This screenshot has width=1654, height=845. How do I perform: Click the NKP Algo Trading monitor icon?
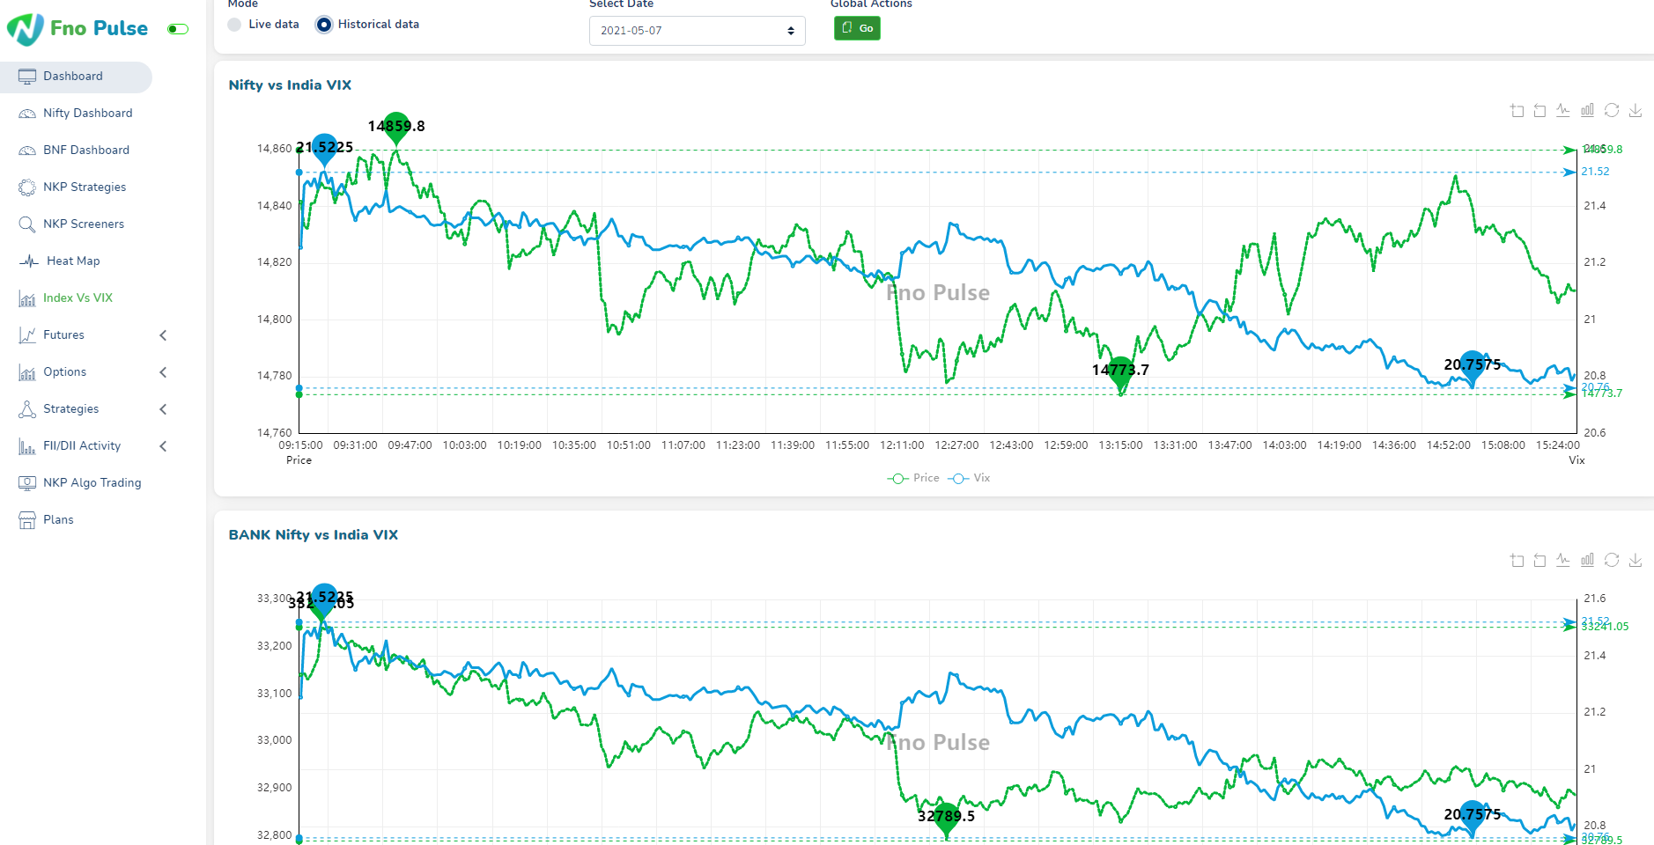pyautogui.click(x=27, y=483)
